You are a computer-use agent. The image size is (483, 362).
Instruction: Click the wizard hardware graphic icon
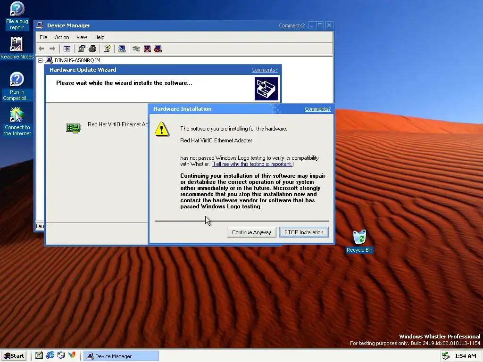click(x=266, y=89)
